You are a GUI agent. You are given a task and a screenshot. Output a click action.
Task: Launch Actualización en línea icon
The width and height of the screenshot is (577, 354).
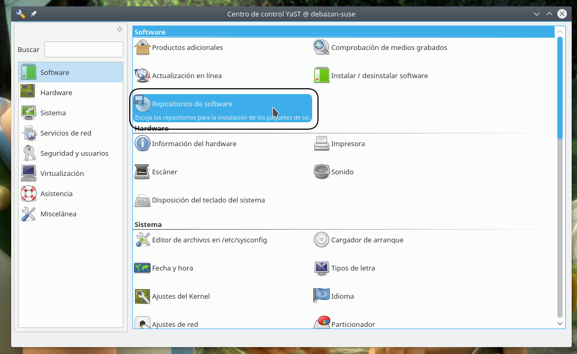(143, 75)
